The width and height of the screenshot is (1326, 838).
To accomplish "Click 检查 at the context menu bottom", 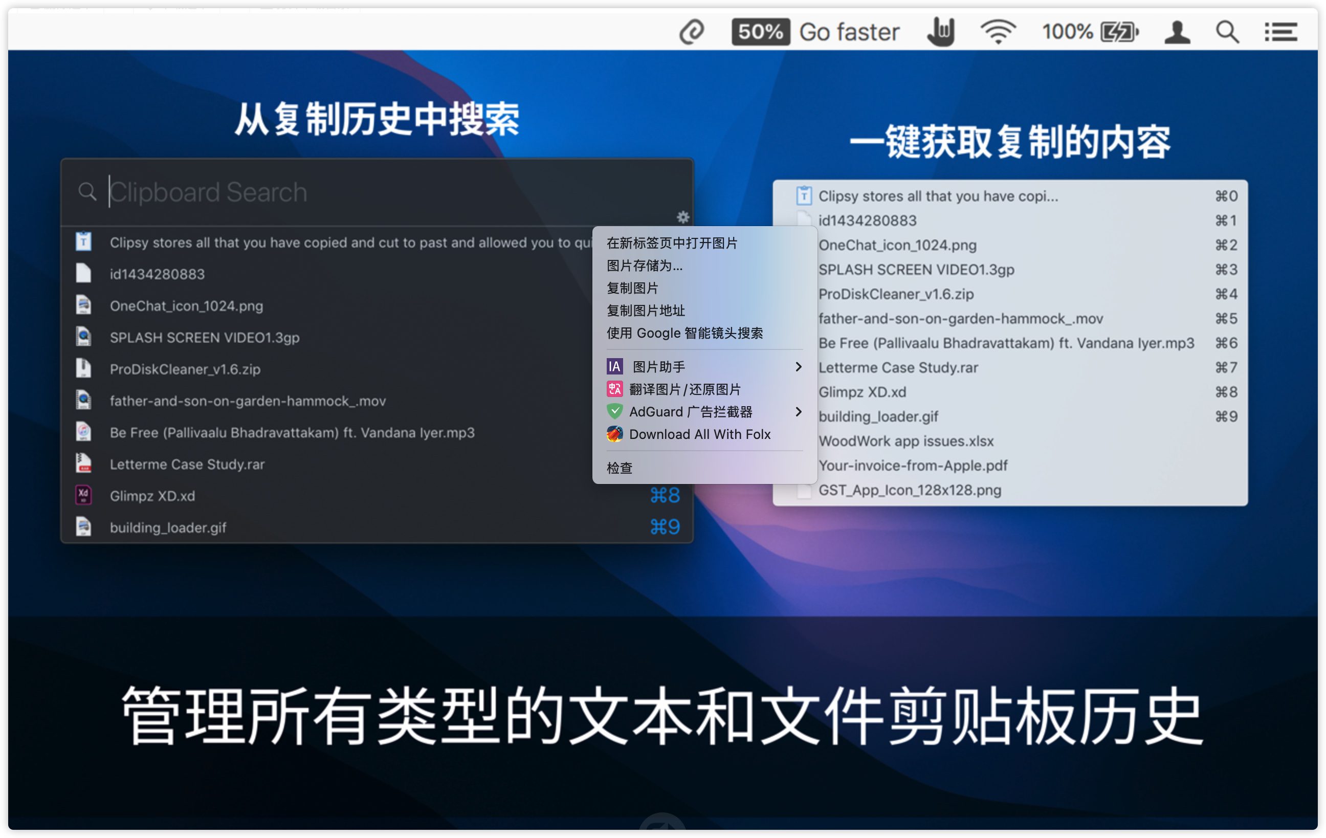I will 620,468.
